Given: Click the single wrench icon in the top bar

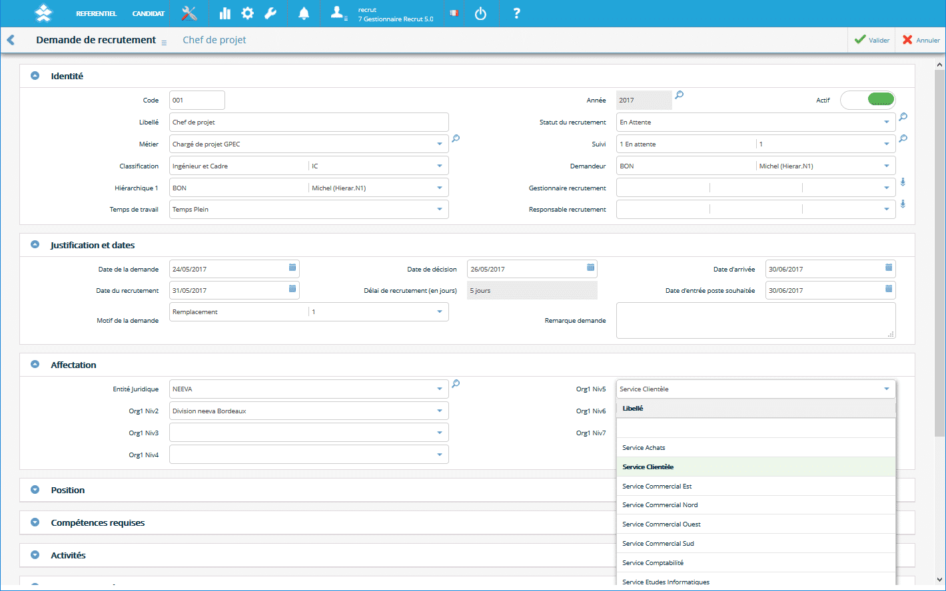Looking at the screenshot, I should [270, 13].
